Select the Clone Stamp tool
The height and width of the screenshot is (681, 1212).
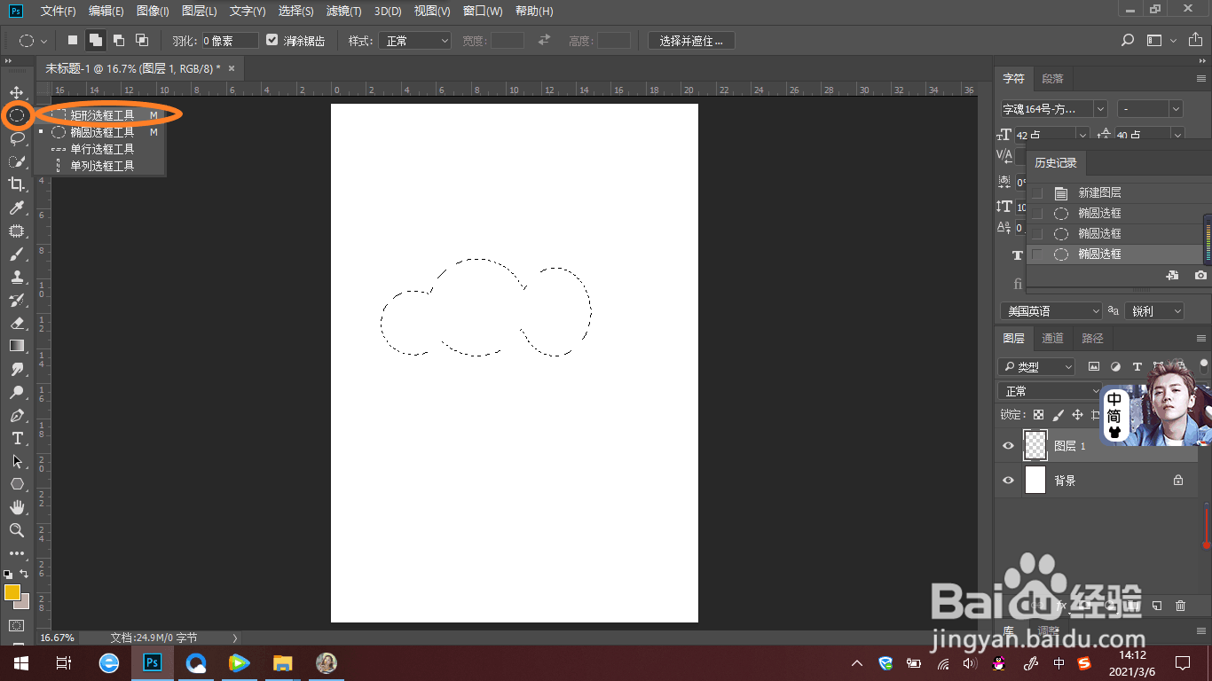(16, 277)
